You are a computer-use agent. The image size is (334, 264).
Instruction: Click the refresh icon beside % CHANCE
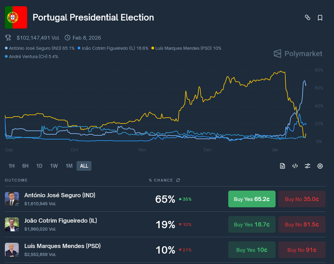click(178, 180)
